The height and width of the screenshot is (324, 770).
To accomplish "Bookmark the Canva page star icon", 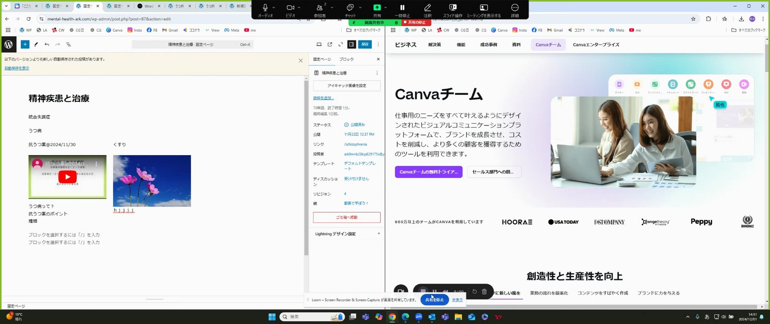I will [693, 19].
